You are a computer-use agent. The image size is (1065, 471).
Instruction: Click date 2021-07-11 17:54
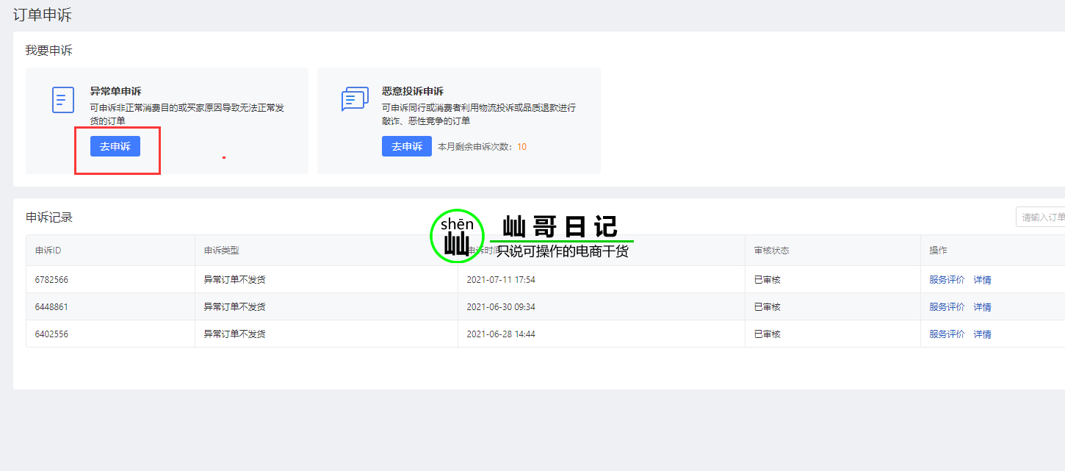(501, 280)
